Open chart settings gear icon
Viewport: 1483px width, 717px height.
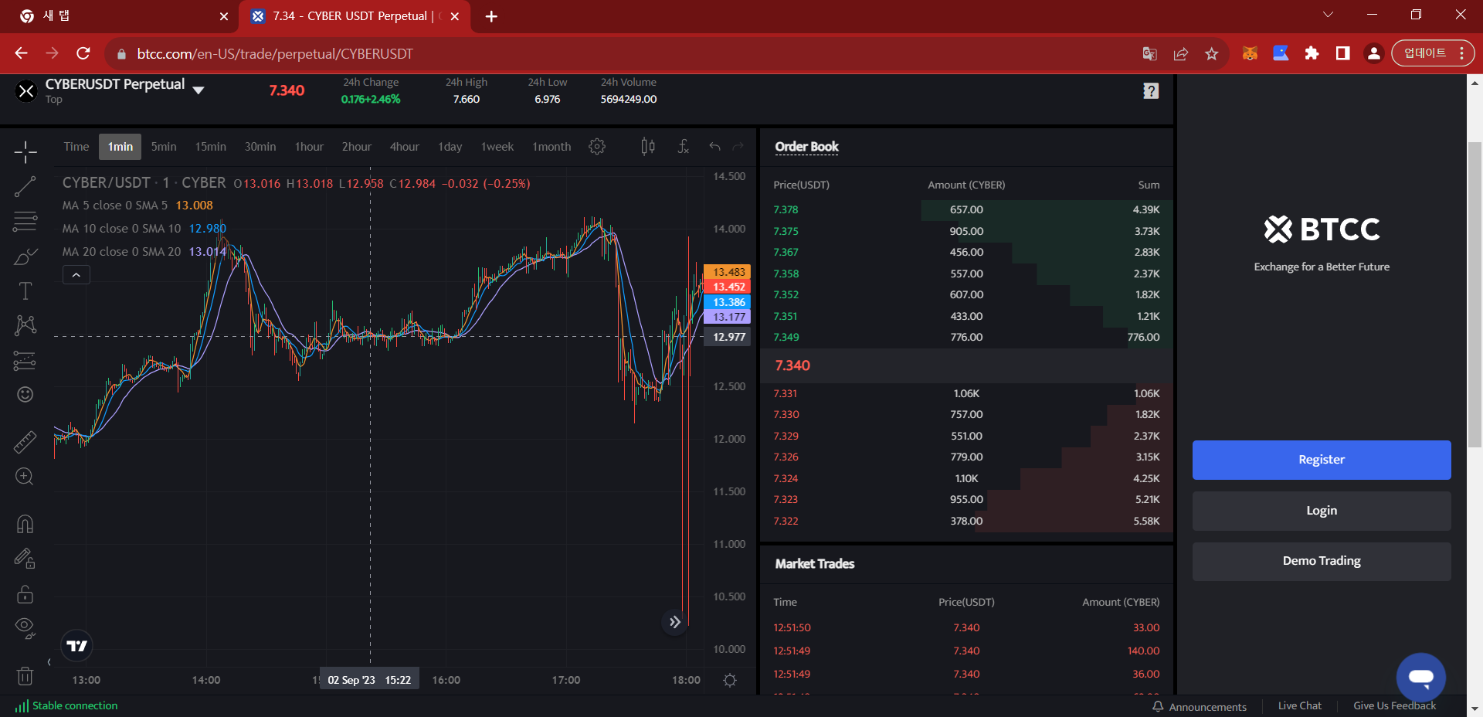click(x=597, y=147)
